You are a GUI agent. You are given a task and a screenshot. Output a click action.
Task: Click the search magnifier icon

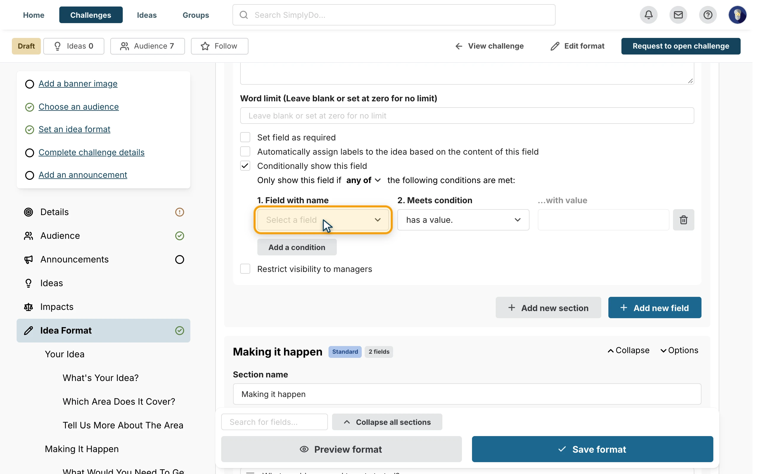(244, 15)
